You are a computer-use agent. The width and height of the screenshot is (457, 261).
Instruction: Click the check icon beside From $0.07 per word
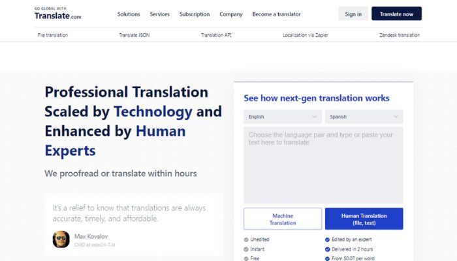[x=327, y=258]
